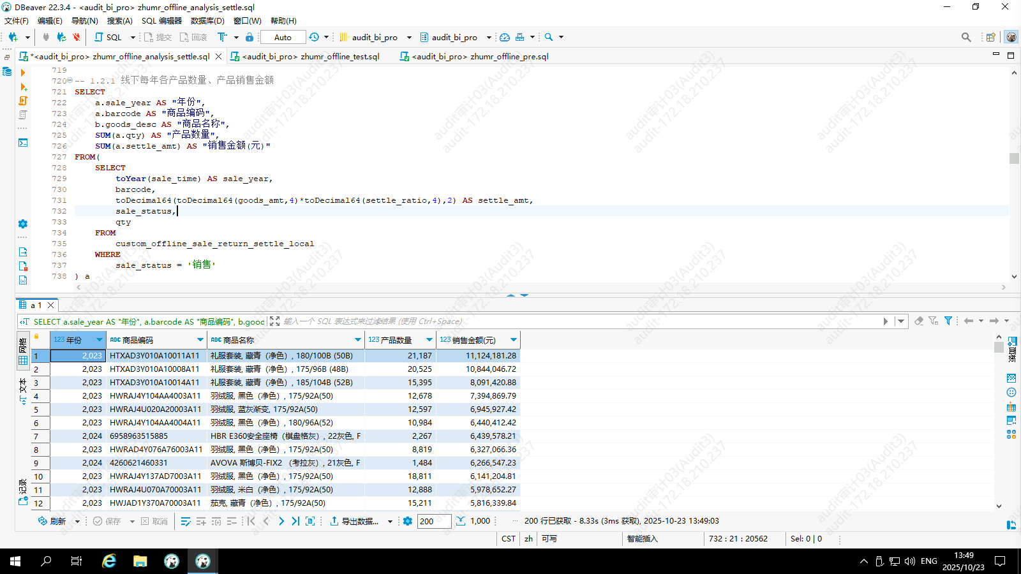Image resolution: width=1021 pixels, height=574 pixels.
Task: Go to next result page arrow
Action: tap(281, 521)
